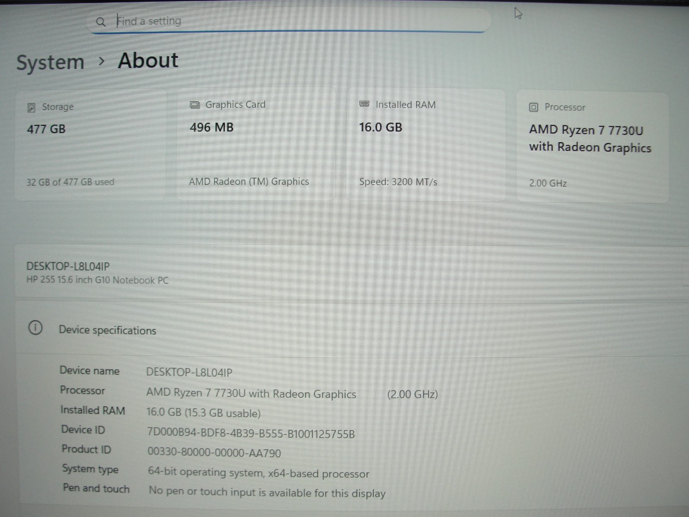
Task: Select the 496 MB graphics value
Action: coord(211,128)
